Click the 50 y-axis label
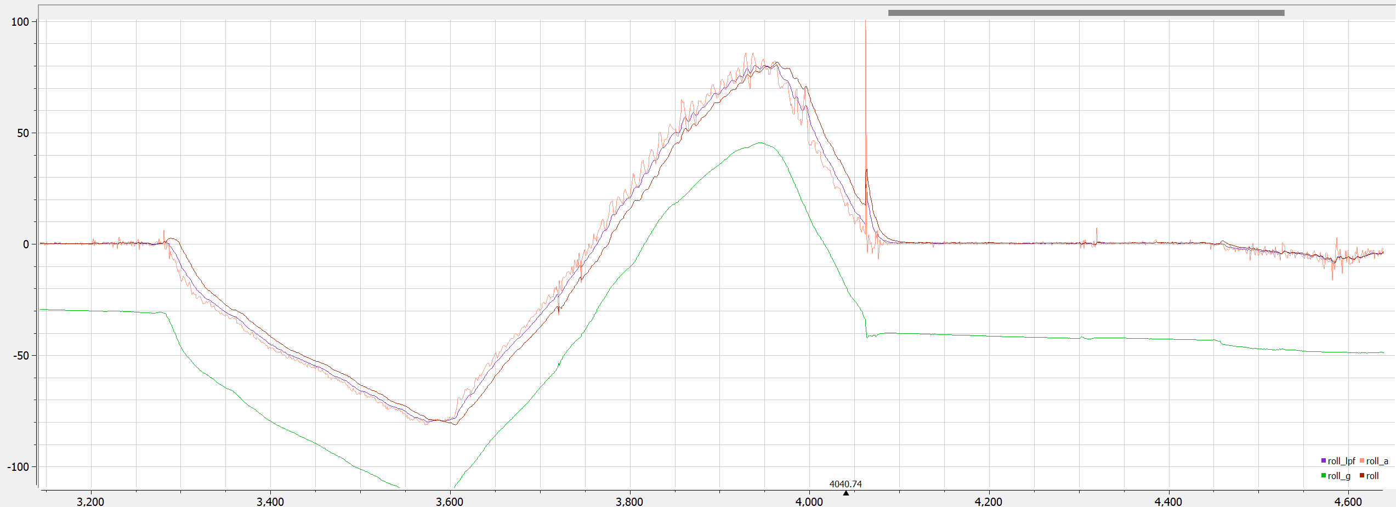This screenshot has width=1396, height=507. [x=23, y=133]
